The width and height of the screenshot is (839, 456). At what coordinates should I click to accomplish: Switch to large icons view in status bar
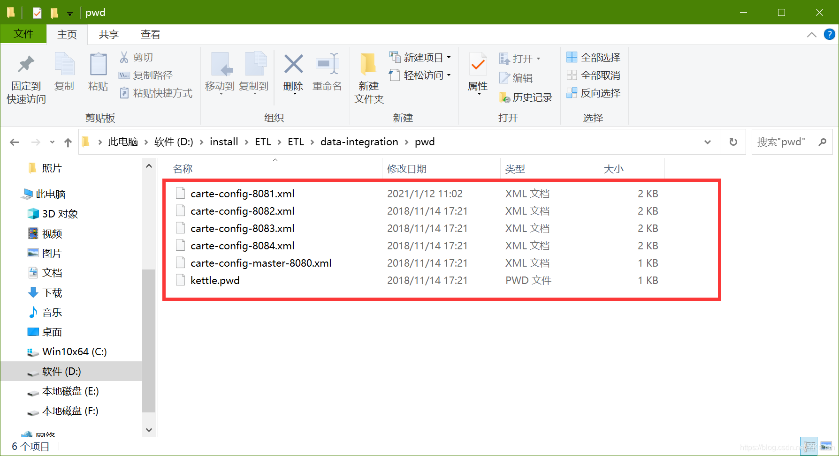[x=826, y=446]
